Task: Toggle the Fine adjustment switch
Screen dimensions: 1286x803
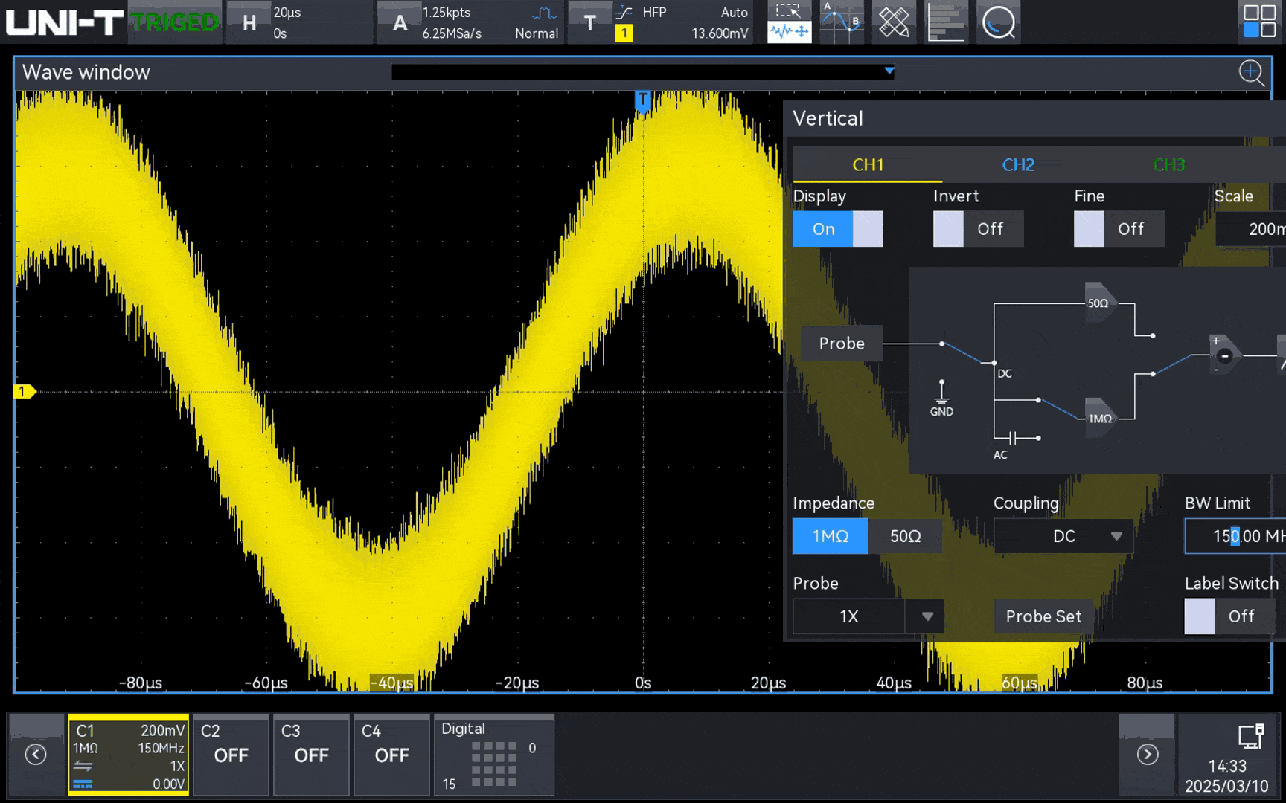Action: (x=1119, y=229)
